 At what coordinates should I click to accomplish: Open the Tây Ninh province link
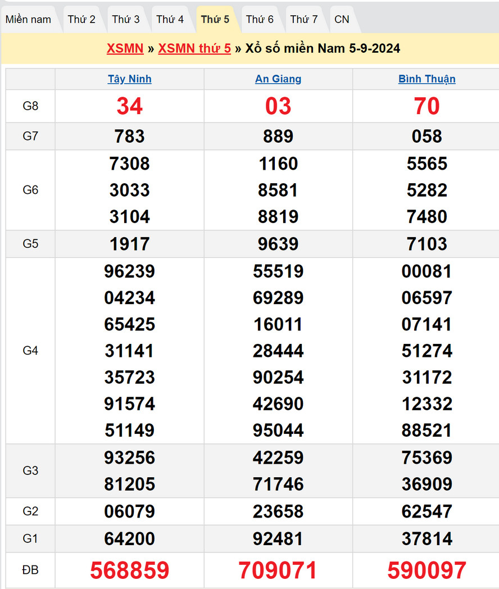(129, 79)
